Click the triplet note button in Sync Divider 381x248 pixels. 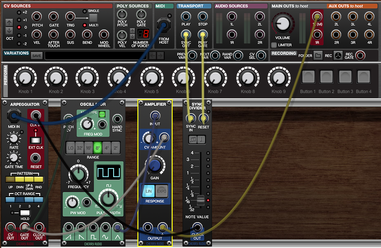coord(193,140)
